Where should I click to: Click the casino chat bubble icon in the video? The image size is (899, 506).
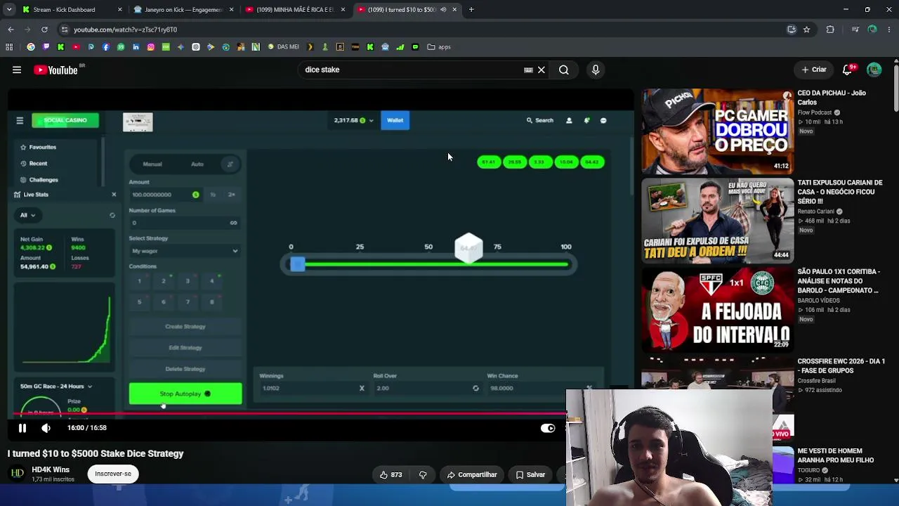pyautogui.click(x=603, y=121)
